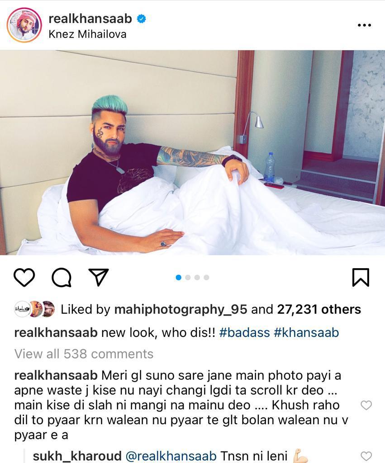Image resolution: width=385 pixels, height=463 pixels.
Task: Click the blue verified badge
Action: point(141,19)
